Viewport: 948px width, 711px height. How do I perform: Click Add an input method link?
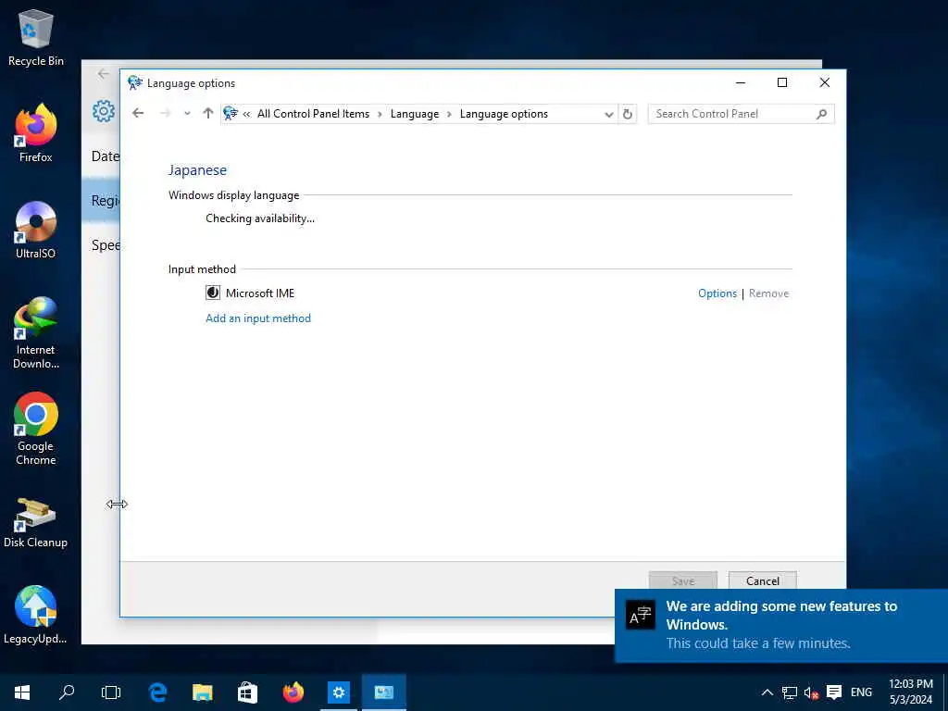pos(258,318)
